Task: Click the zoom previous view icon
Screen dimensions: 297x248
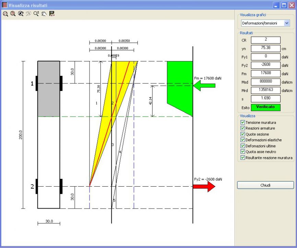Action: point(21,14)
